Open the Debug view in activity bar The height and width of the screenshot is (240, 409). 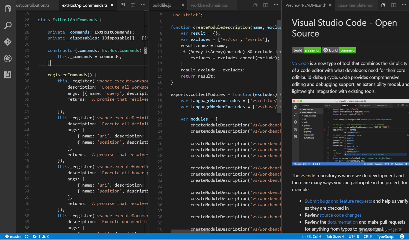[x=8, y=59]
